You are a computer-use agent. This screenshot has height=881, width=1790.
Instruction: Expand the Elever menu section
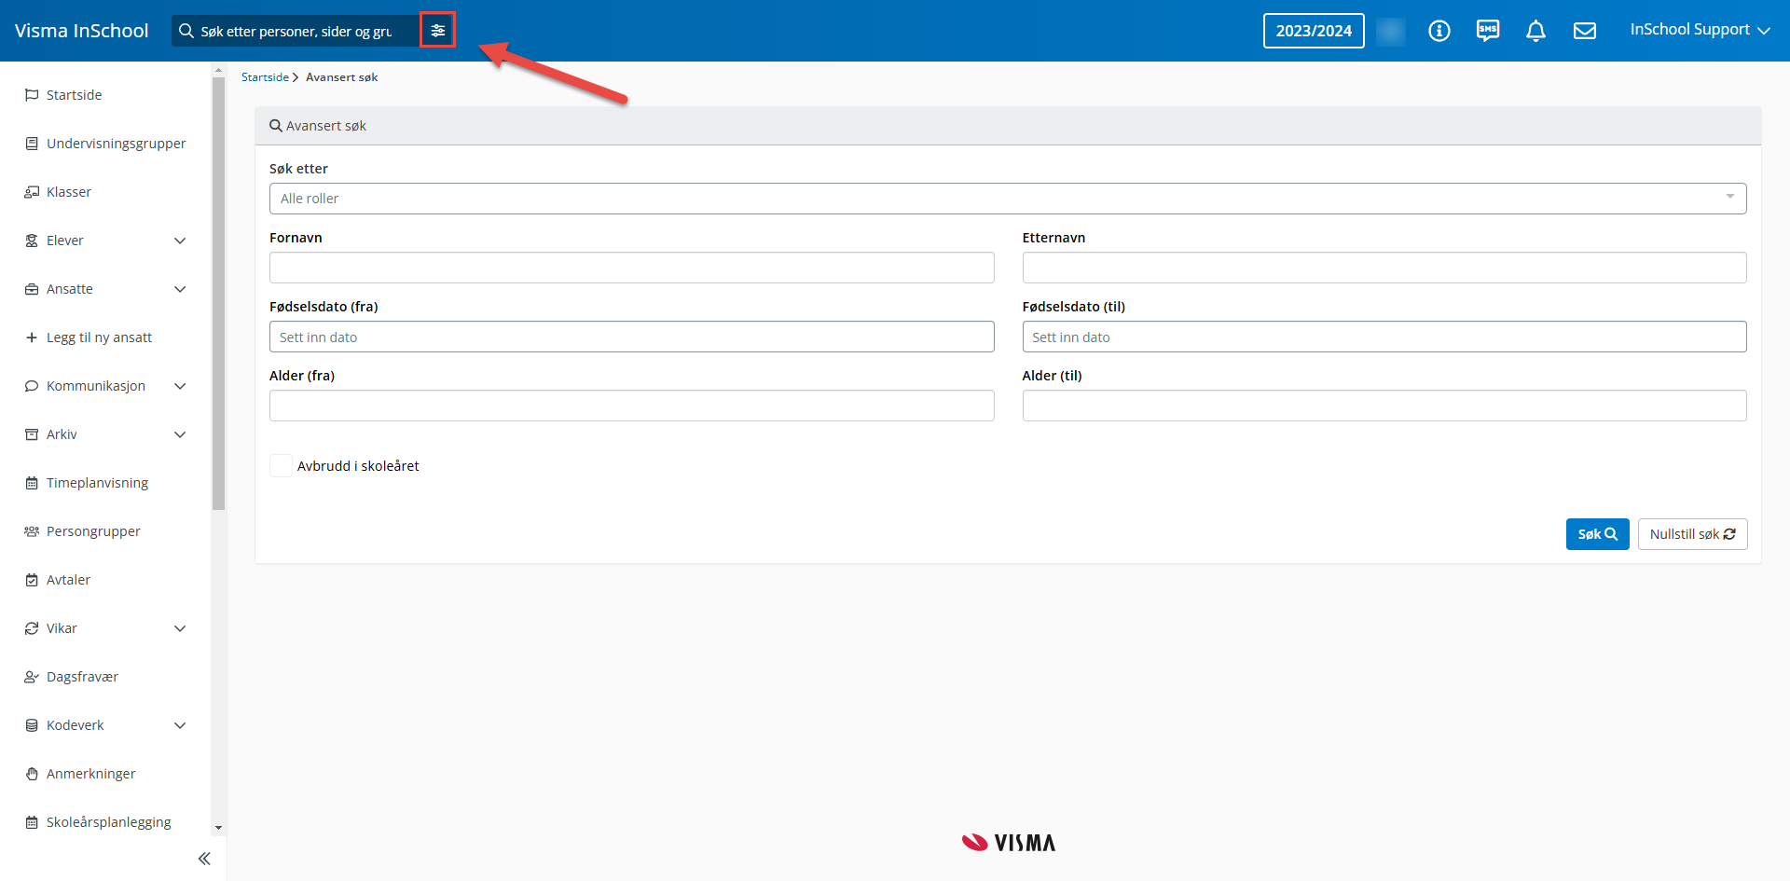click(180, 241)
